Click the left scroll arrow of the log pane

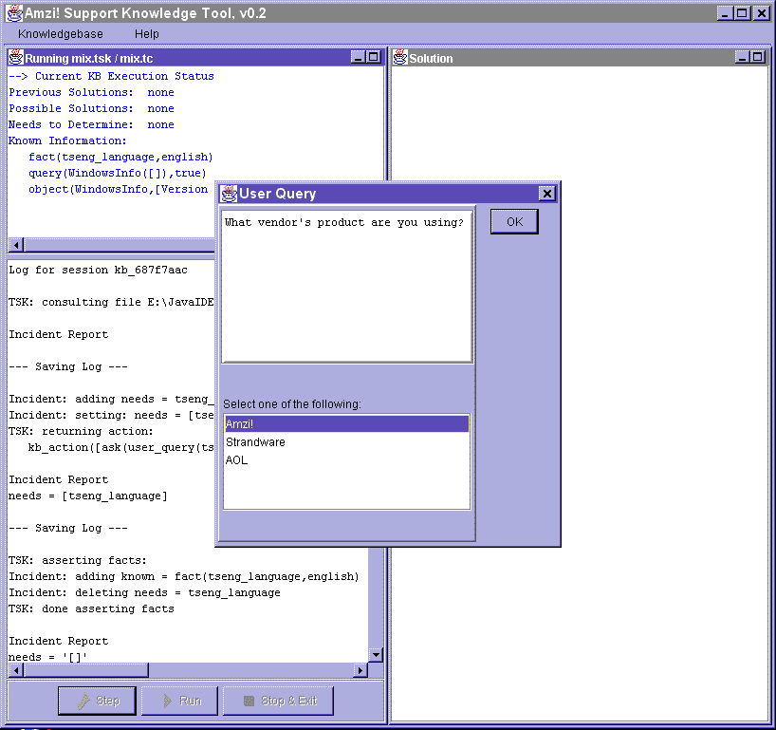[x=16, y=670]
